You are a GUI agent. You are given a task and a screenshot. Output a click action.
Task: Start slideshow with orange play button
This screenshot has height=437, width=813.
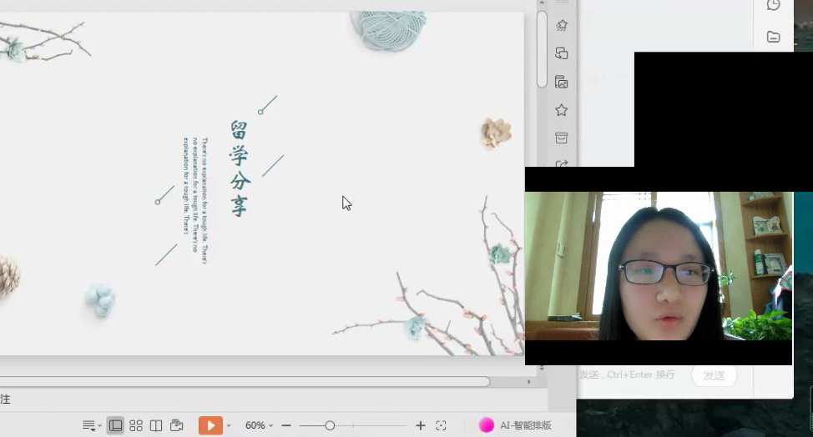click(210, 425)
